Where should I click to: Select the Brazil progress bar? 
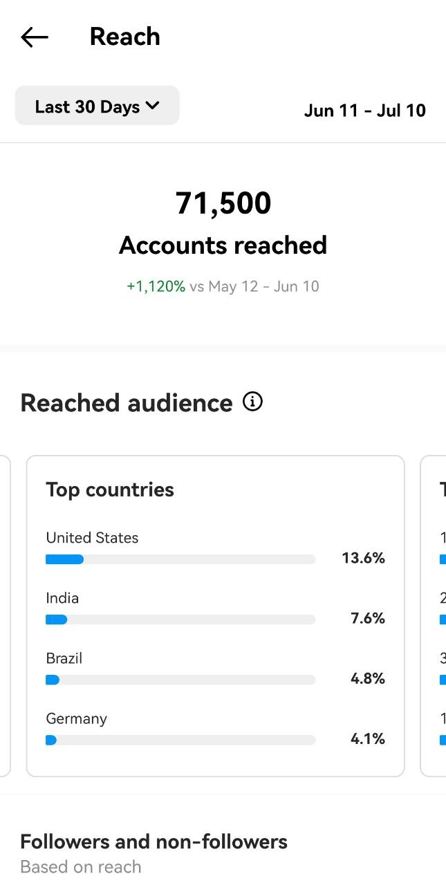point(180,680)
